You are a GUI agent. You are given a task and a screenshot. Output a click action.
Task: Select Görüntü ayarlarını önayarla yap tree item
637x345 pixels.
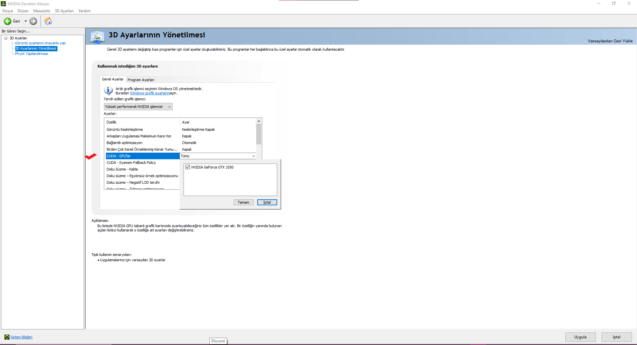coord(40,43)
